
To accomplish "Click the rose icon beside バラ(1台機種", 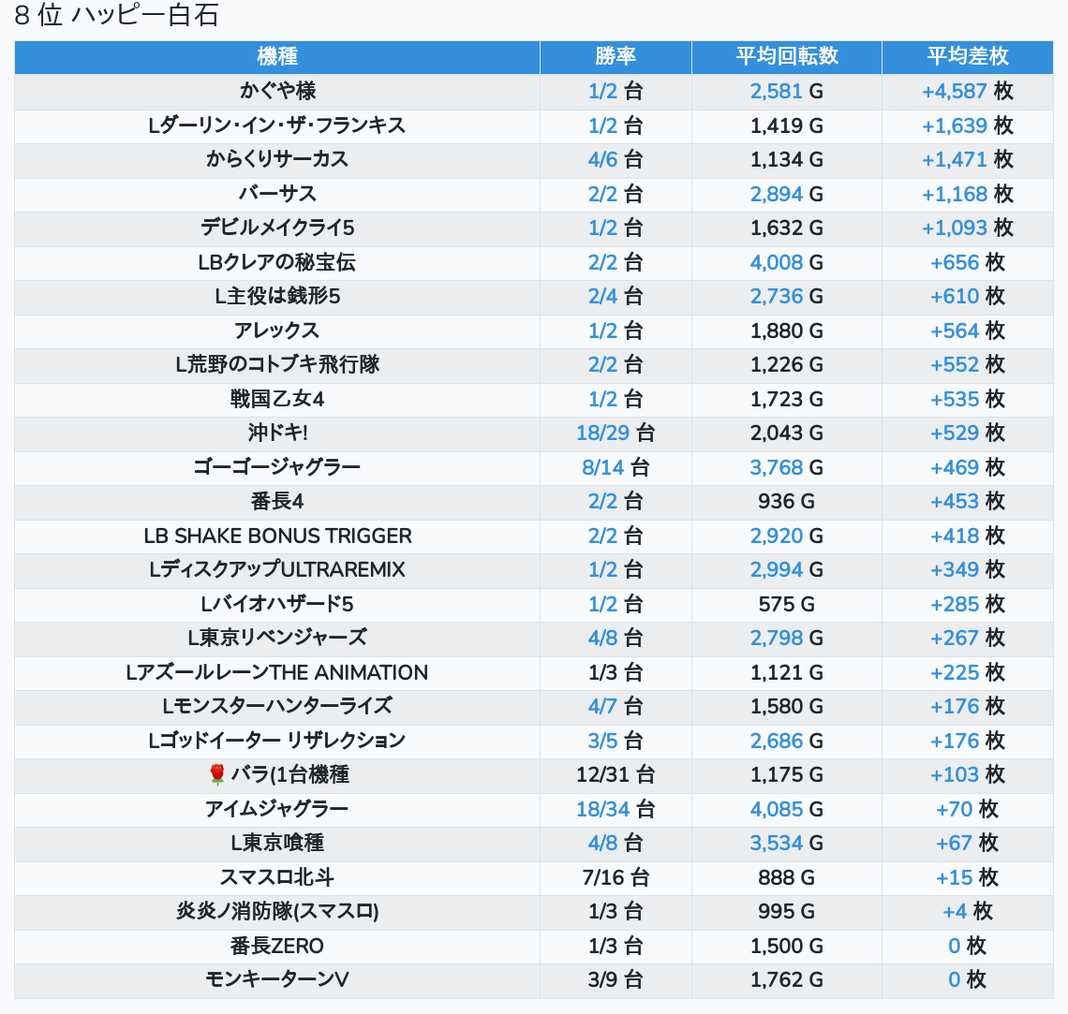I will tap(217, 774).
